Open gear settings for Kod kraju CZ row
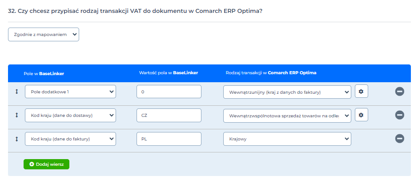The width and height of the screenshot is (418, 184). [362, 115]
